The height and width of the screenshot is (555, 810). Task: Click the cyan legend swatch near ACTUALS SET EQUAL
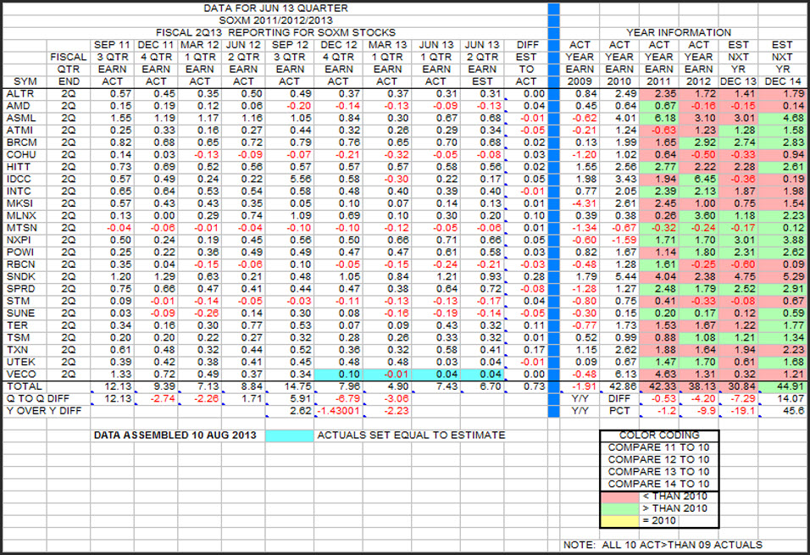click(289, 436)
